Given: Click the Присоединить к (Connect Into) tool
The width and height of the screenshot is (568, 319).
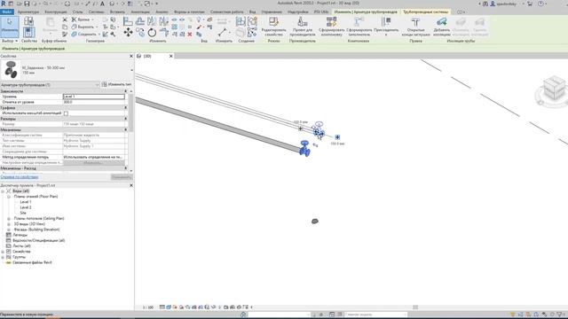Looking at the screenshot, I should coord(386,27).
